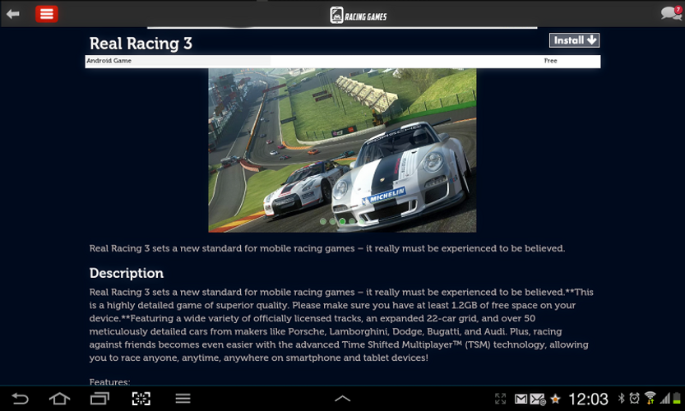
Task: Open the Gmail notification icon
Action: [x=521, y=399]
